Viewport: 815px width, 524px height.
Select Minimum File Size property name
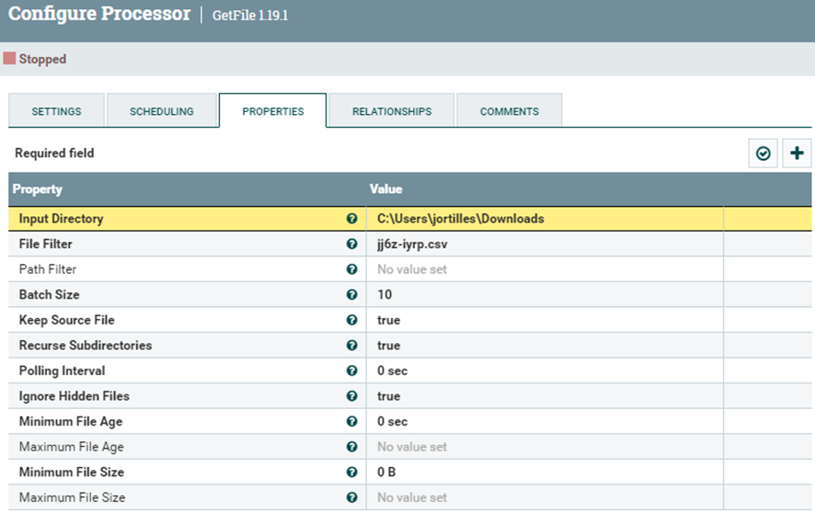click(72, 473)
